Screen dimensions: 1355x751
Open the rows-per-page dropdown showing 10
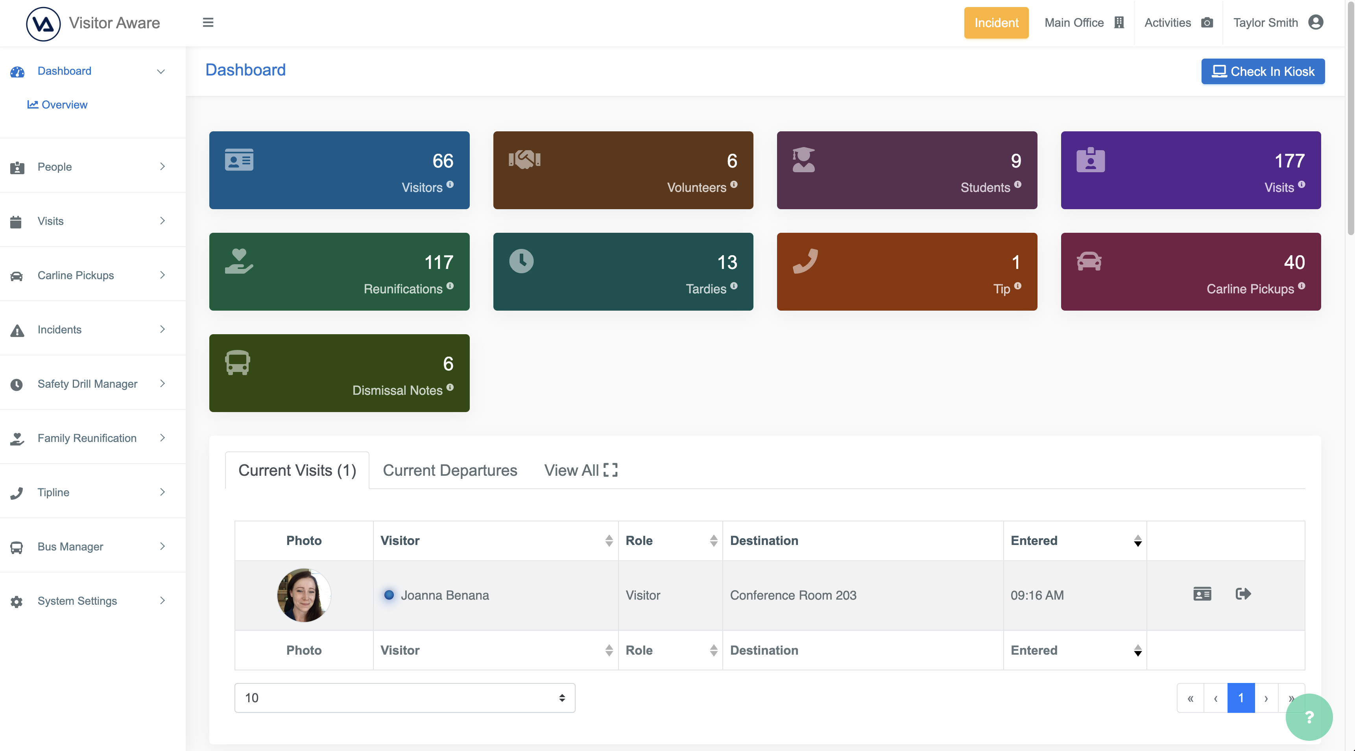(404, 698)
